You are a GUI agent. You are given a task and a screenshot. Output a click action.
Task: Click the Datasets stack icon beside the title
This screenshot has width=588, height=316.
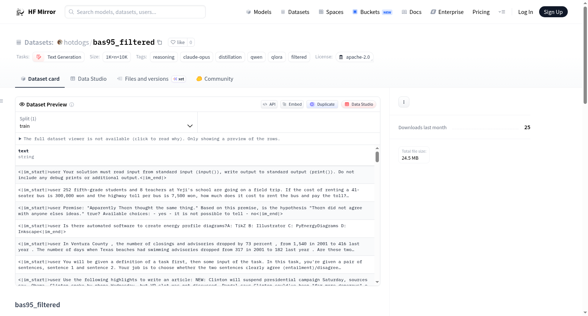(x=19, y=43)
